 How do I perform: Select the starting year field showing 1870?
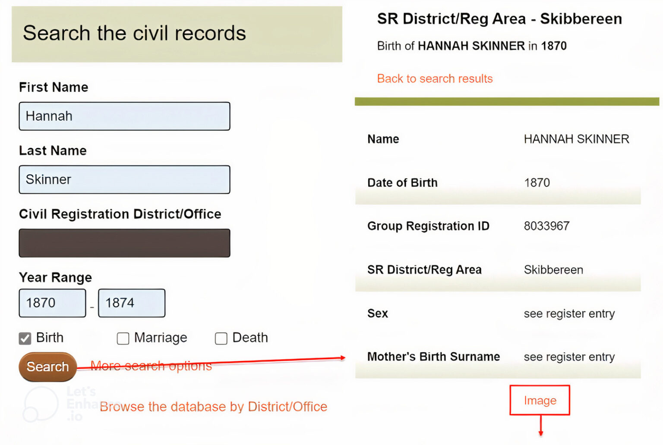point(52,303)
